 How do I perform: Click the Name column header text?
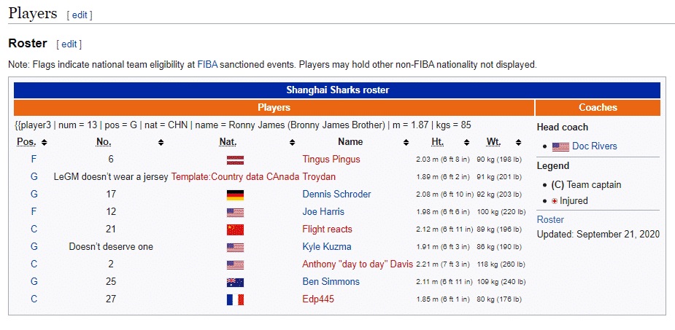click(x=350, y=142)
